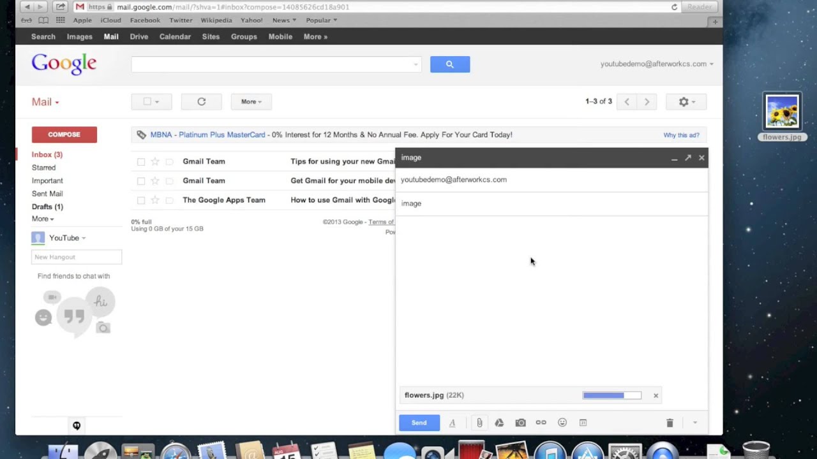
Task: Expand the Mail switcher dropdown
Action: click(45, 102)
